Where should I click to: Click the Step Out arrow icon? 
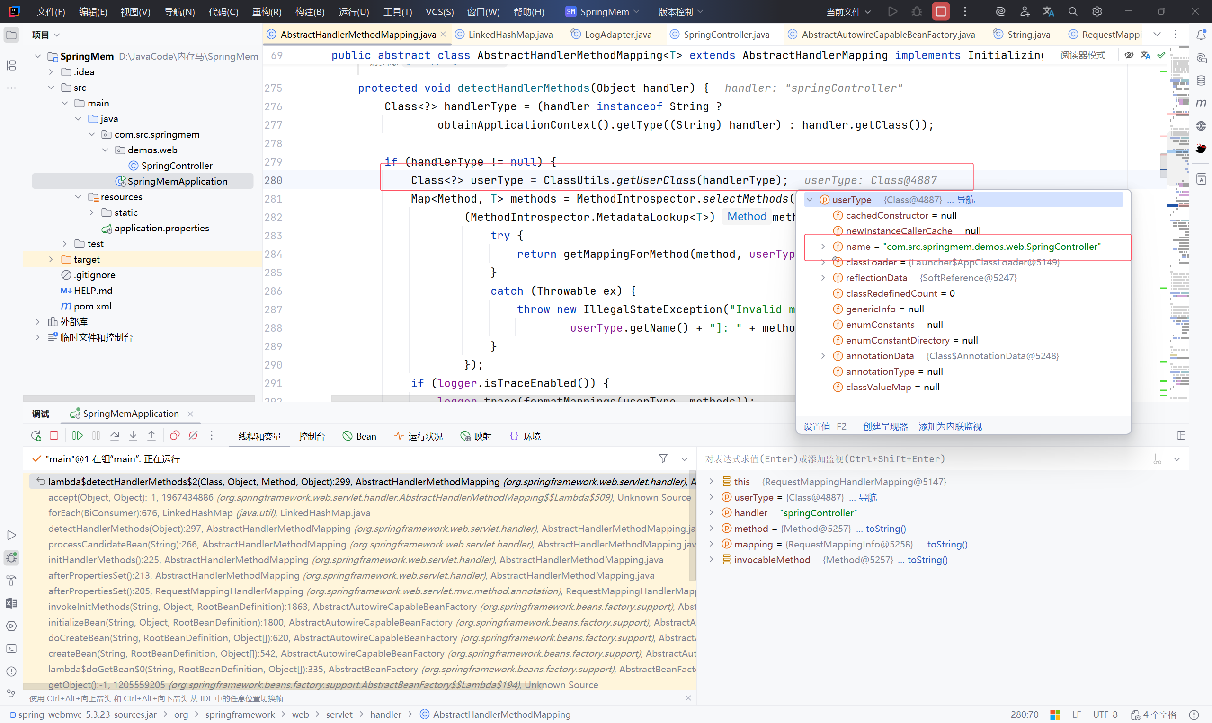[151, 436]
